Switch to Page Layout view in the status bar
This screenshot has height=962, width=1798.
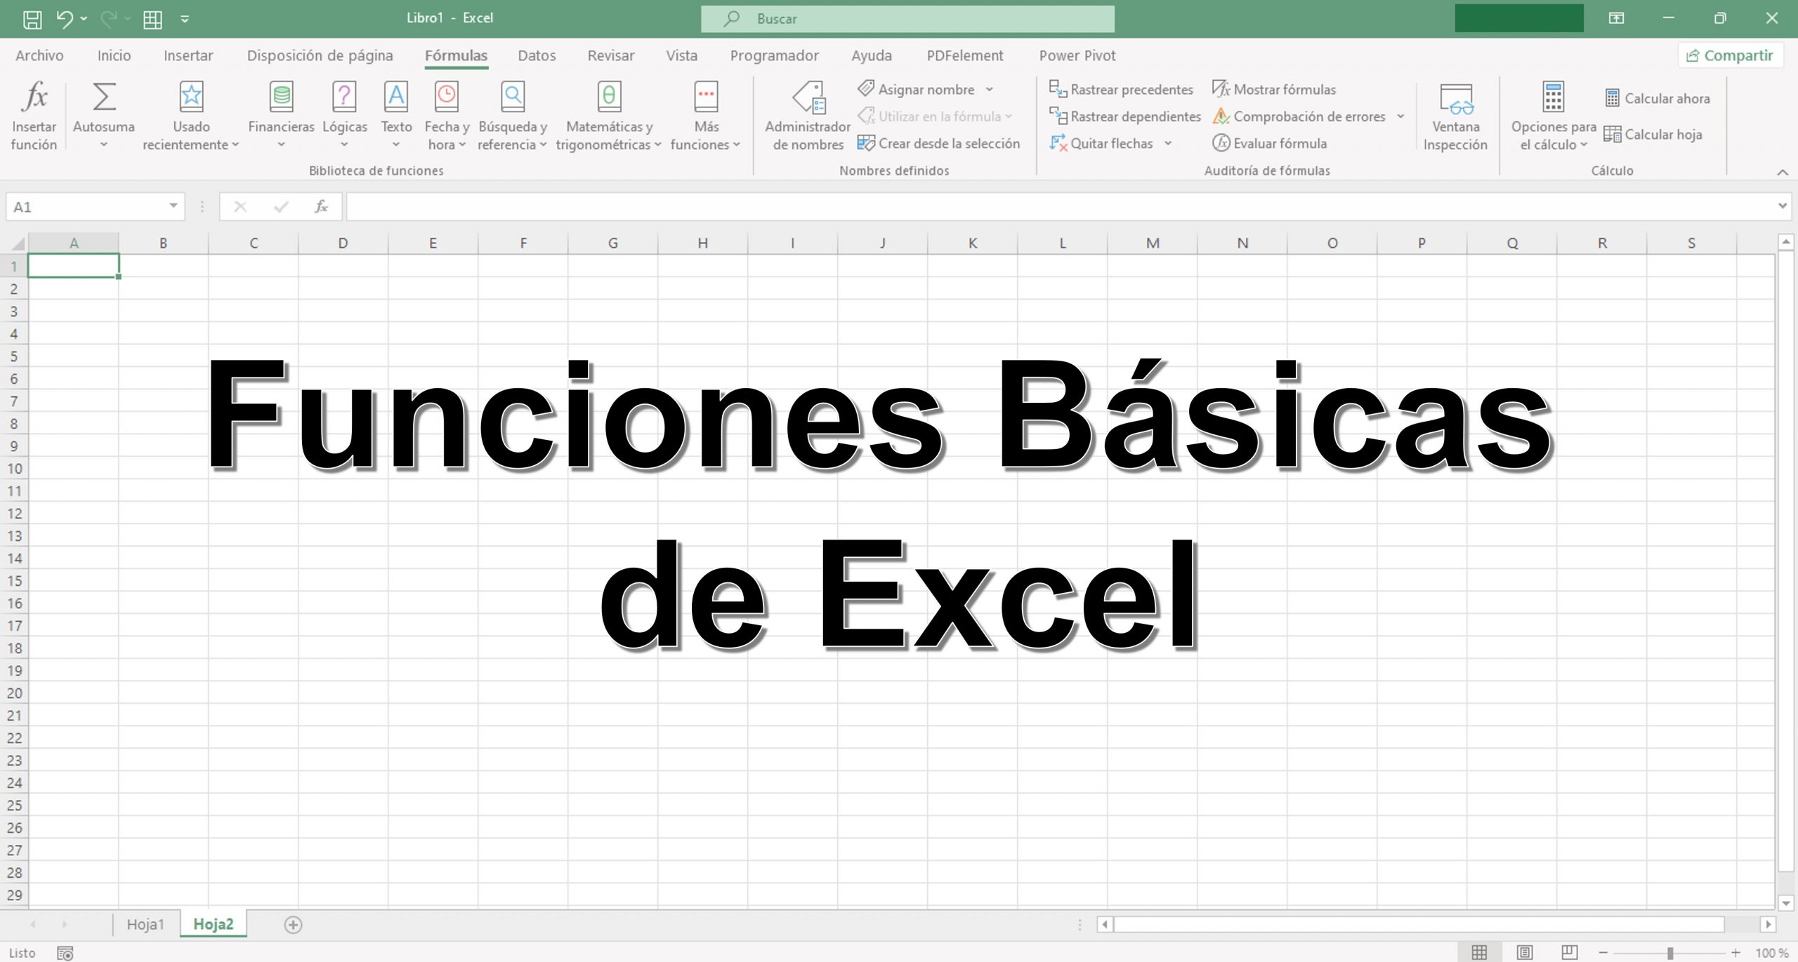[x=1524, y=952]
